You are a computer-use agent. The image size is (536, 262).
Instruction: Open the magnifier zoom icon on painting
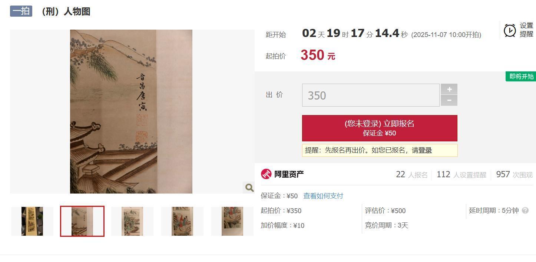pyautogui.click(x=249, y=188)
